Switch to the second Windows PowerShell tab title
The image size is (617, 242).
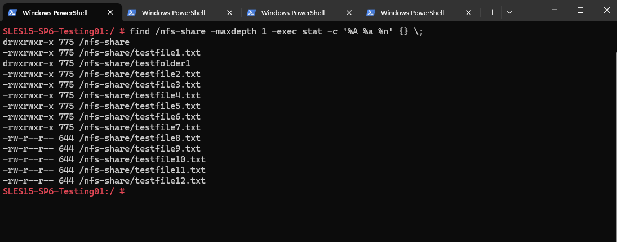coord(174,13)
